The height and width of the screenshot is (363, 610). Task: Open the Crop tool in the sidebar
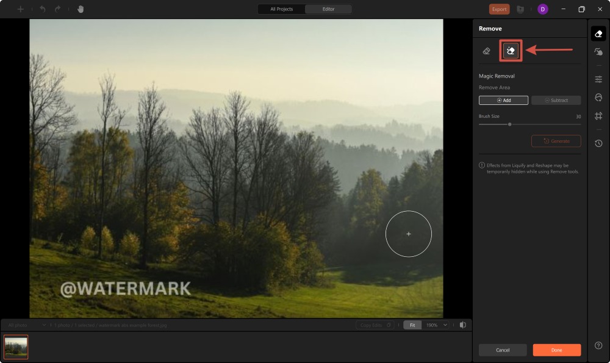598,115
